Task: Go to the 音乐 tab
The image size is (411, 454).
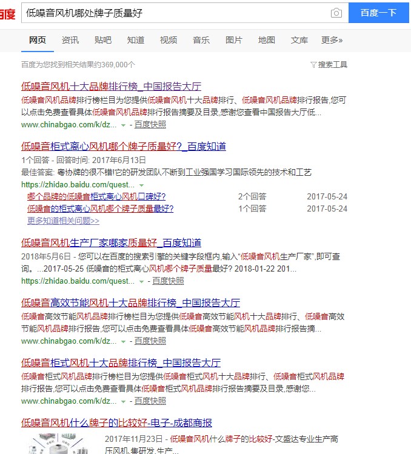Action: click(201, 40)
